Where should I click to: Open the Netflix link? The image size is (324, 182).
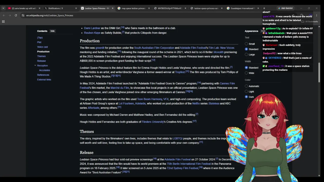click(x=196, y=103)
